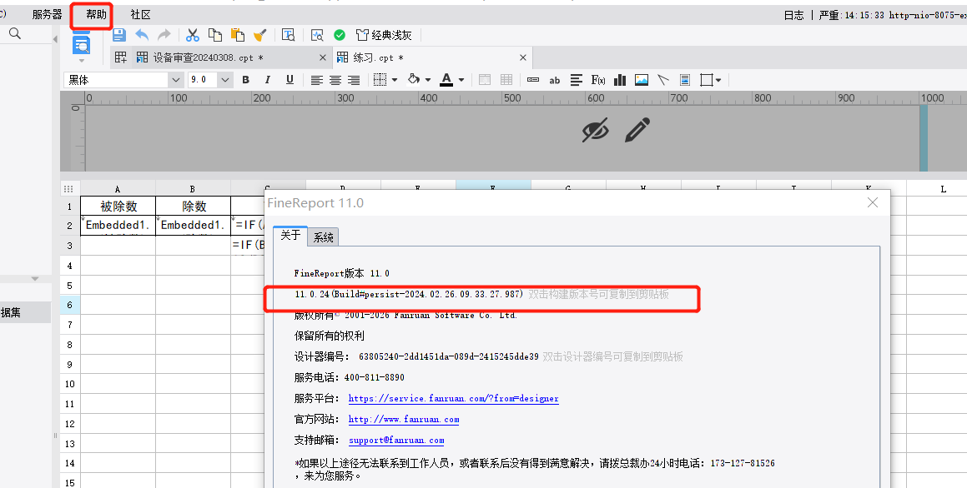Open the search magnifier in the left panel
967x488 pixels.
[15, 33]
